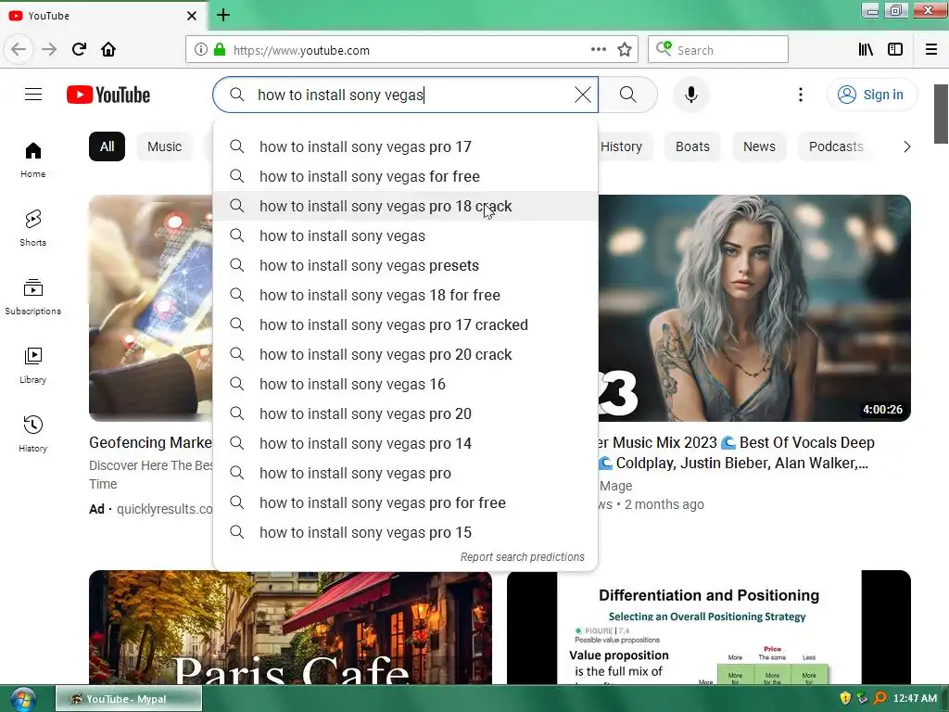Click the taskbar clock 12:47 AM
The height and width of the screenshot is (712, 949).
915,699
